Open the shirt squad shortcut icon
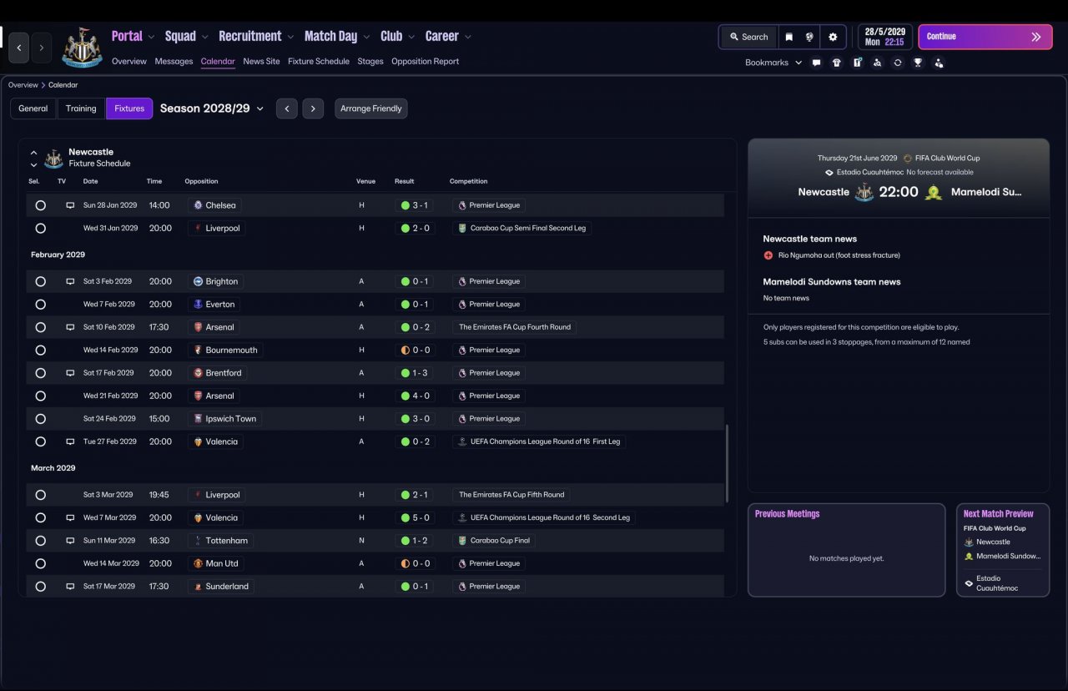 (x=837, y=63)
